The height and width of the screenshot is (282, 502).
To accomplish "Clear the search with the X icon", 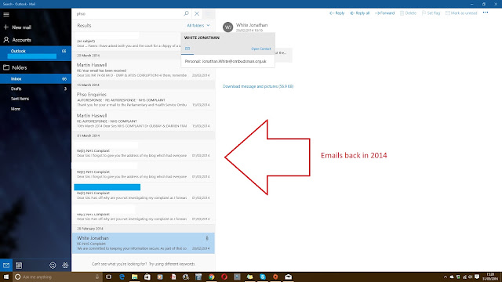I will tap(197, 13).
